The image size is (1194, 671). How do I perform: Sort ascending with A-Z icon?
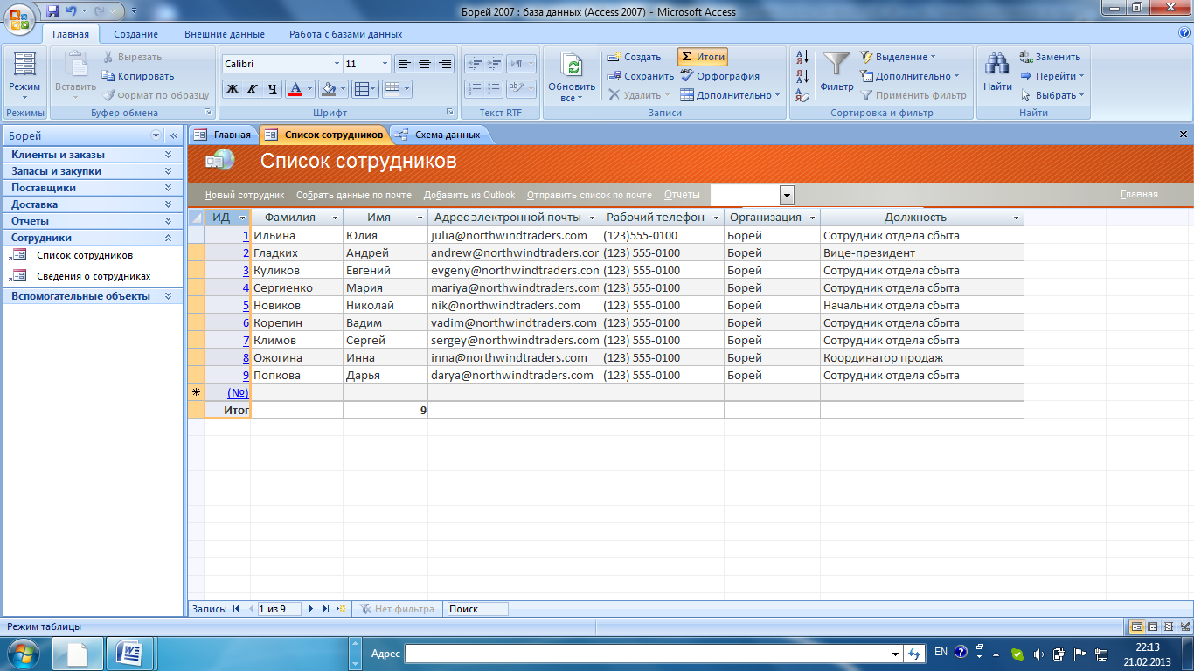(x=802, y=58)
